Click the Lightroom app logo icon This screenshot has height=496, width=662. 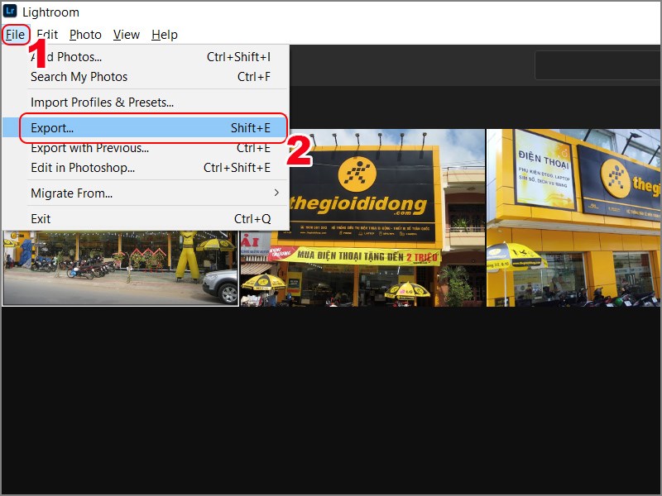pos(12,12)
